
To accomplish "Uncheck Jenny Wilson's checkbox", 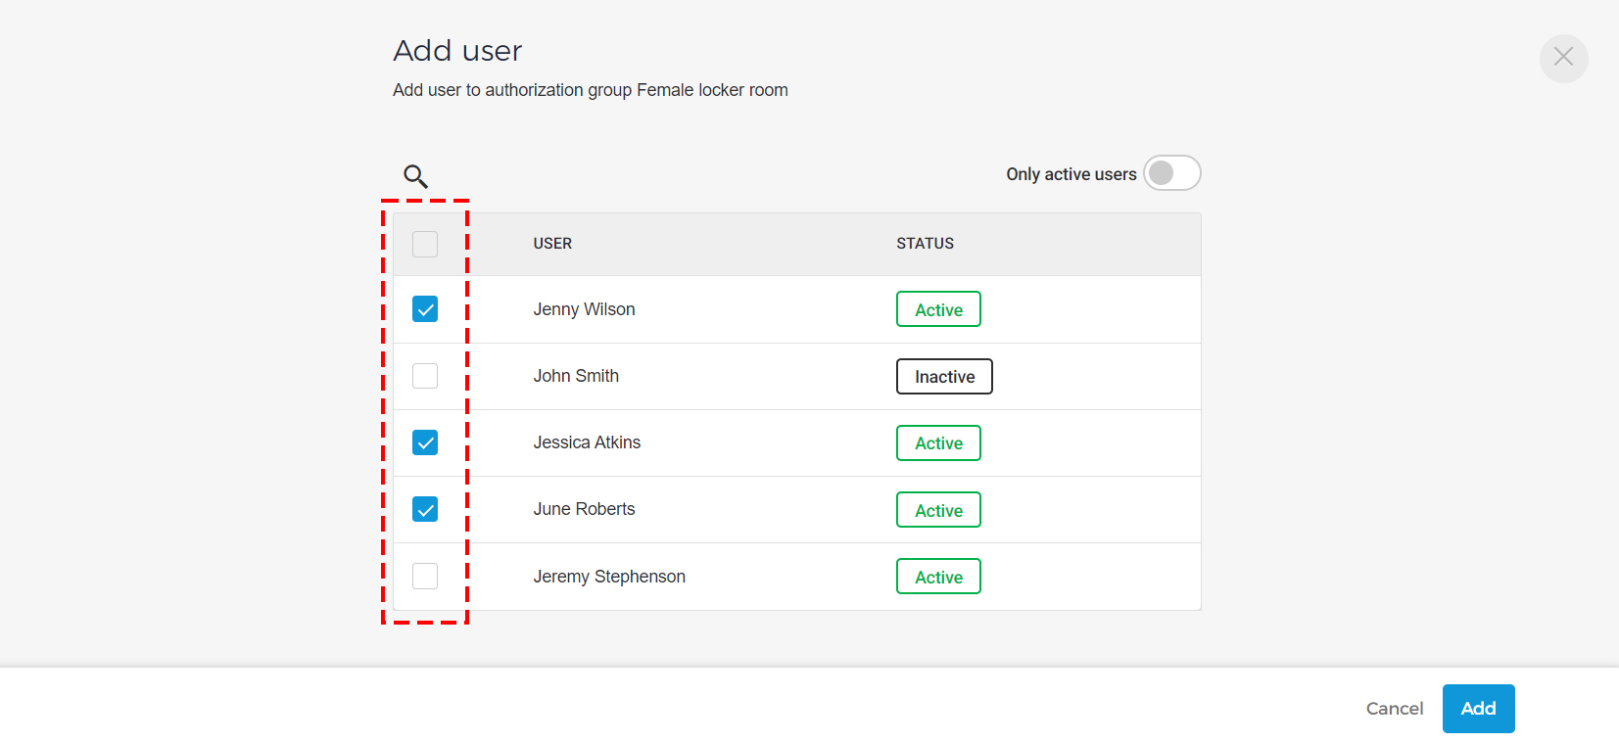I will pos(425,309).
